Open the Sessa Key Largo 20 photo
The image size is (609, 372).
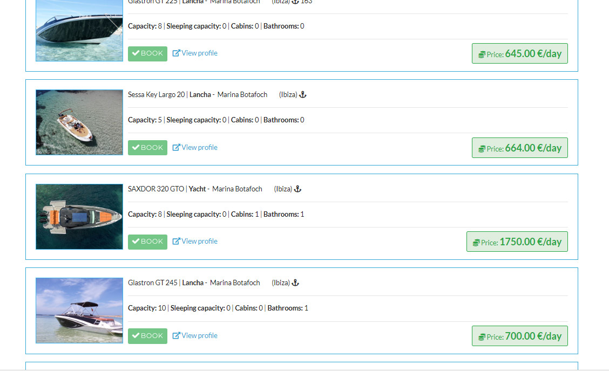[79, 122]
